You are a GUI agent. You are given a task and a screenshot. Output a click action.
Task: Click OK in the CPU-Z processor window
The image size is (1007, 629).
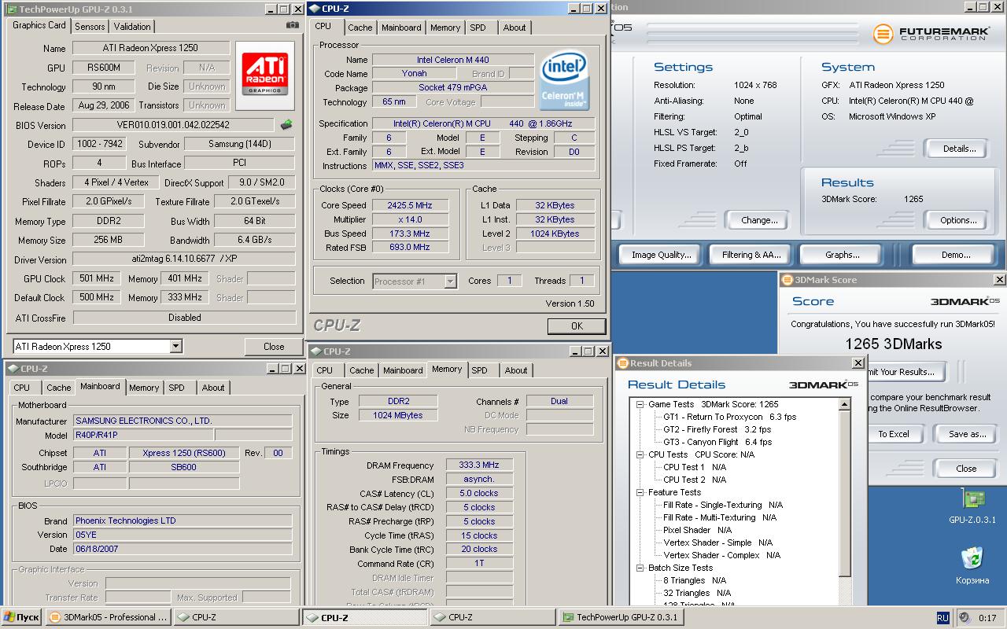[x=577, y=326]
